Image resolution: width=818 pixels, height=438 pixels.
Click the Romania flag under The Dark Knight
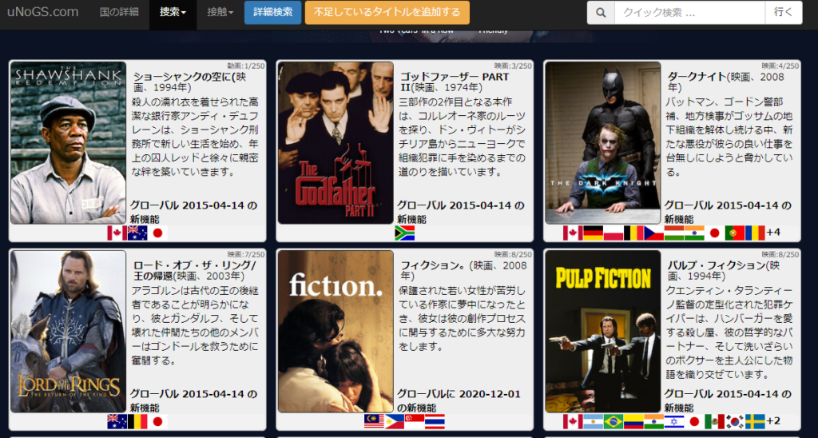pos(755,233)
